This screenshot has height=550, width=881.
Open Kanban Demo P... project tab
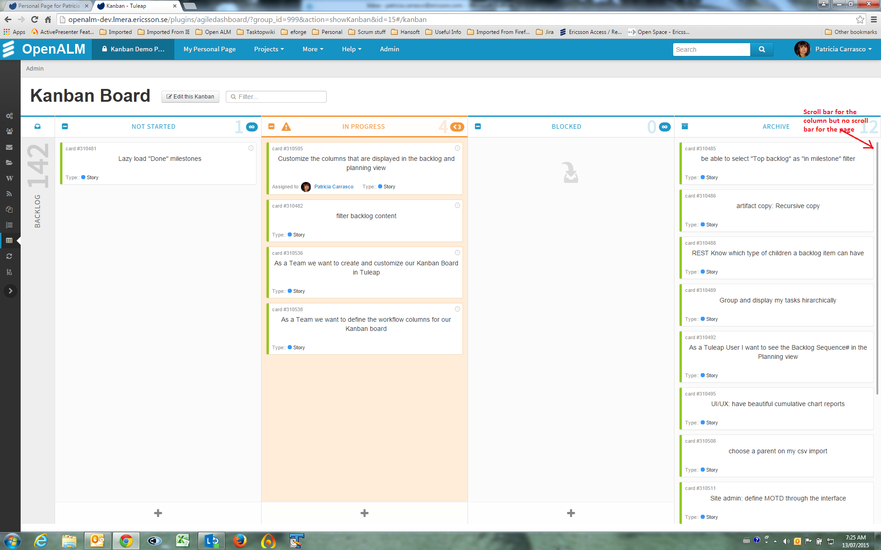click(x=133, y=49)
